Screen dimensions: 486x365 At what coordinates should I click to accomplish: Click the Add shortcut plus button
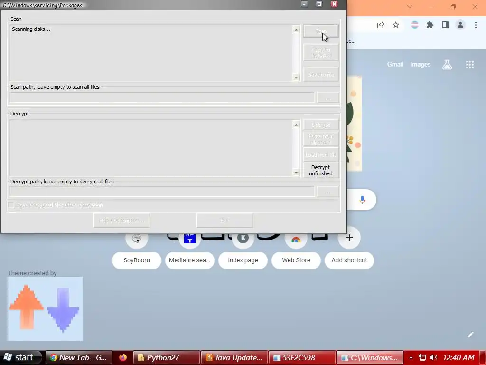point(349,238)
